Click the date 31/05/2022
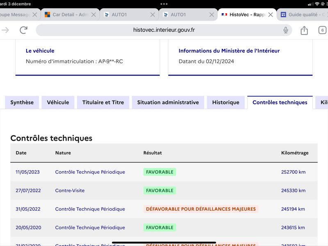 pos(28,209)
